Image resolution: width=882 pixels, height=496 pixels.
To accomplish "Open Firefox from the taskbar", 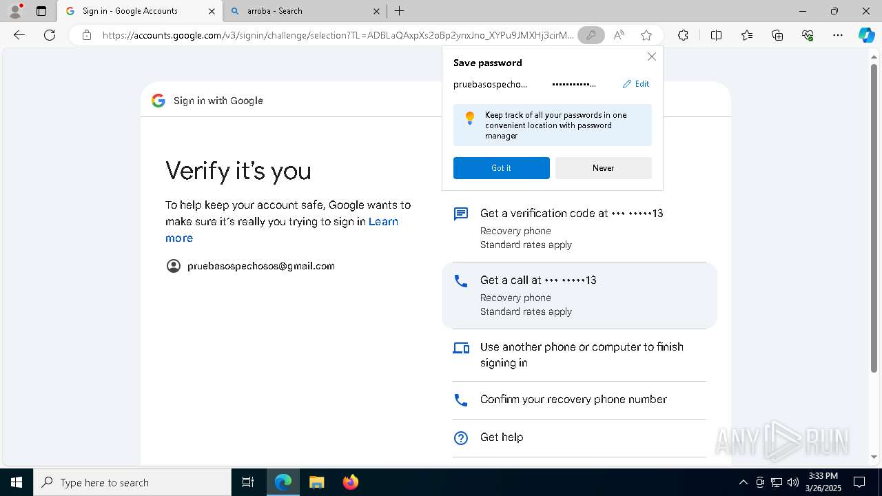I will (x=351, y=482).
